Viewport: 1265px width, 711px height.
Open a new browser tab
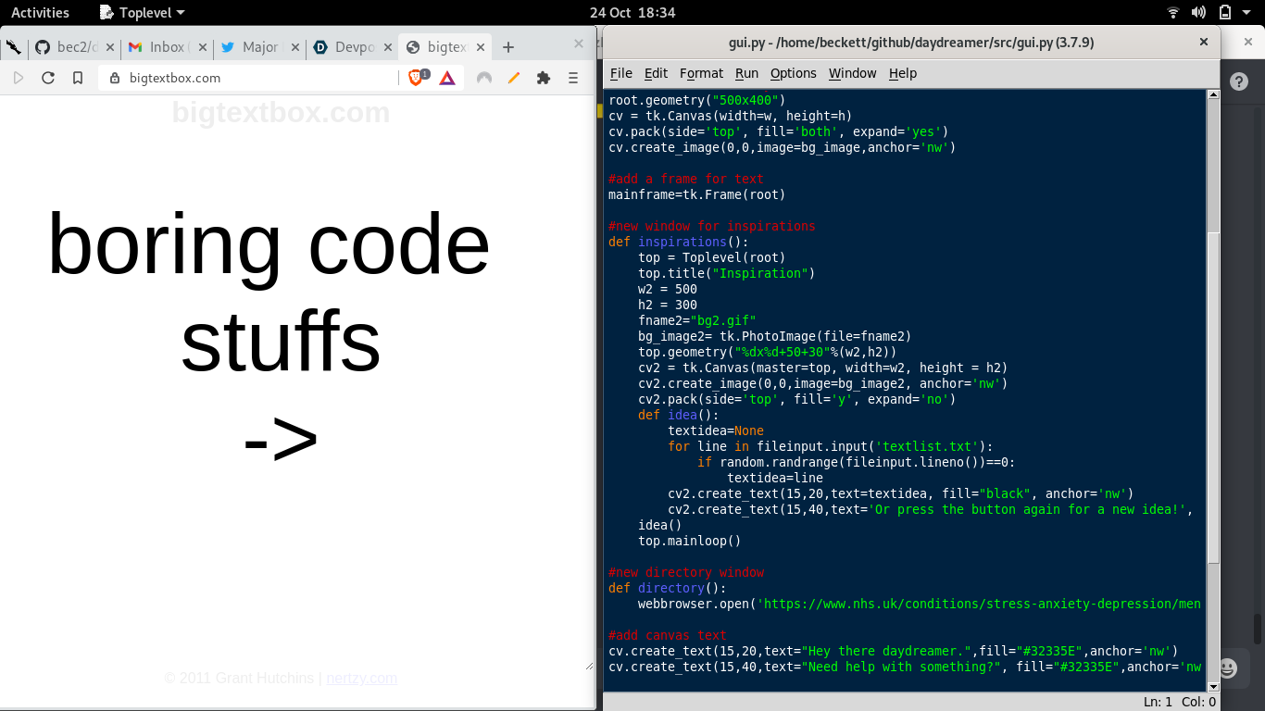507,47
